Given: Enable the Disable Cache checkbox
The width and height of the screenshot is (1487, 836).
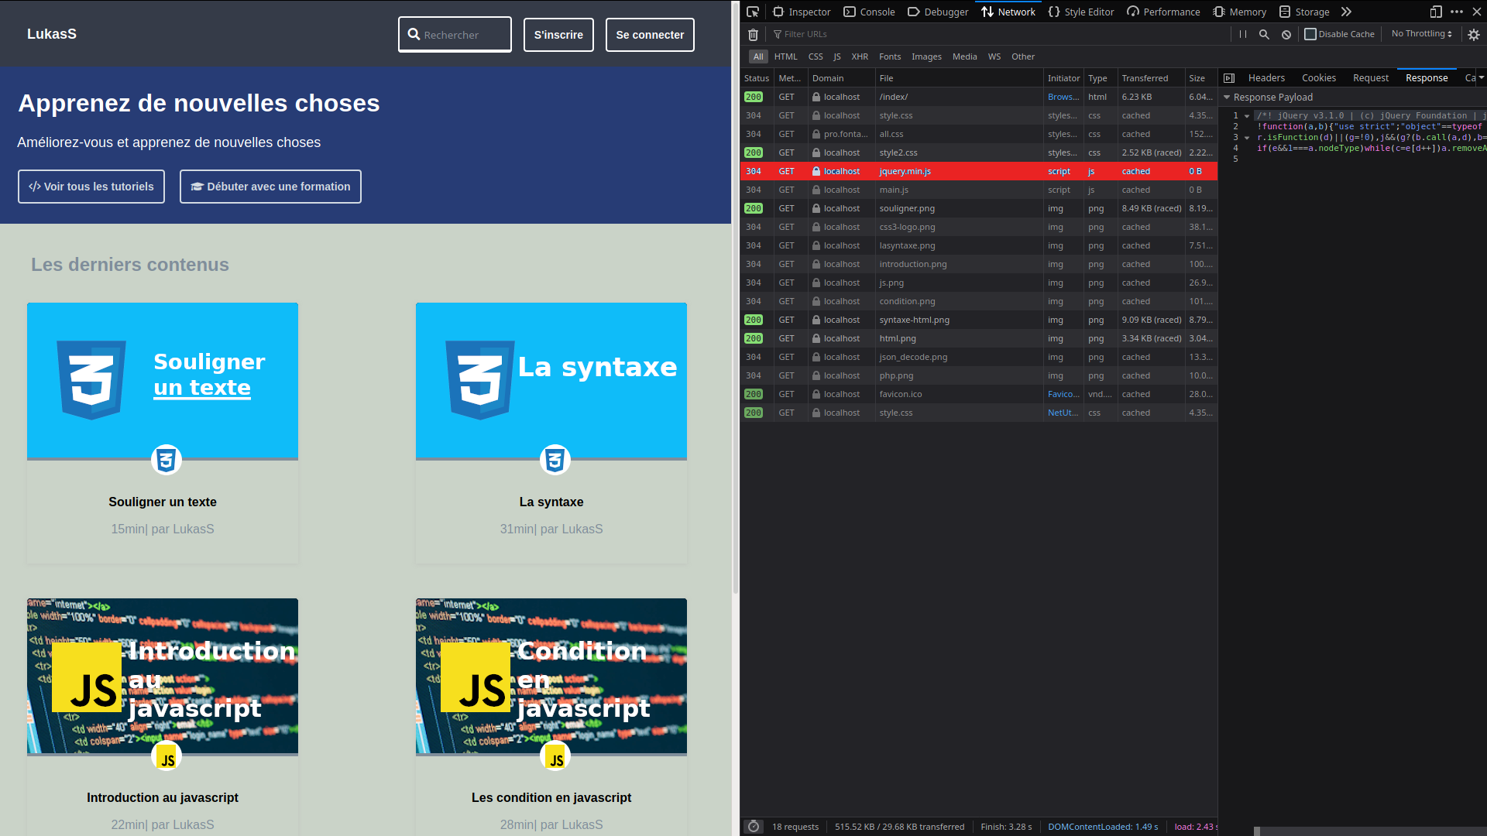Looking at the screenshot, I should click(1310, 33).
